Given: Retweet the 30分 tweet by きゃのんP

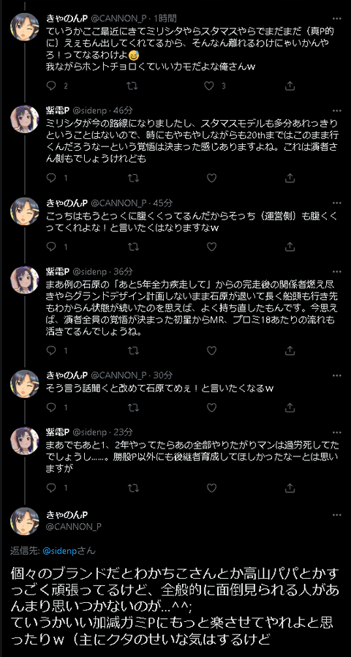Looking at the screenshot, I should 133,407.
